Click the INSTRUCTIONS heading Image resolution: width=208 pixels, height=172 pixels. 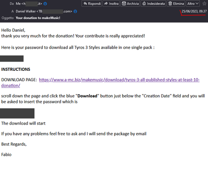click(x=16, y=69)
